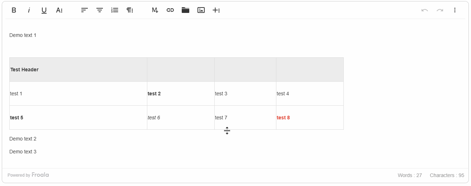This screenshot has height=186, width=471.
Task: Place cursor in Demo text 2 paragraph
Action: click(23, 139)
